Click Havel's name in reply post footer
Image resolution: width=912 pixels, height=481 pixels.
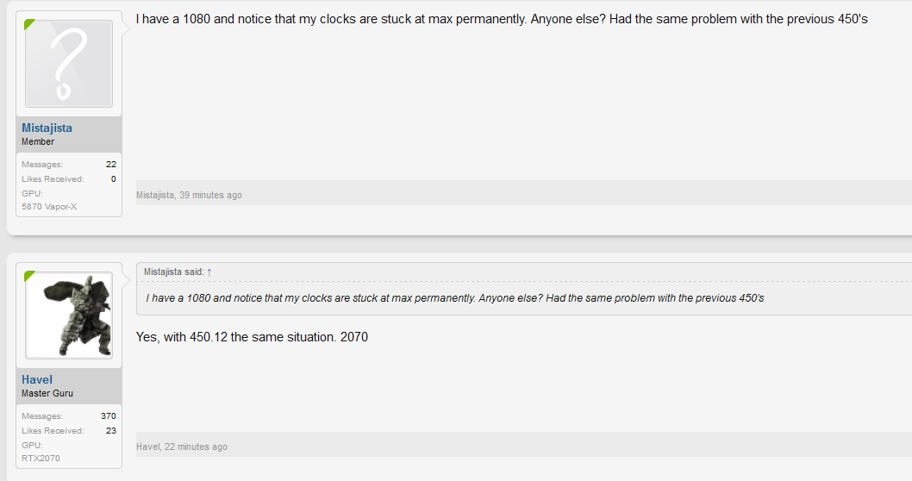pyautogui.click(x=147, y=447)
